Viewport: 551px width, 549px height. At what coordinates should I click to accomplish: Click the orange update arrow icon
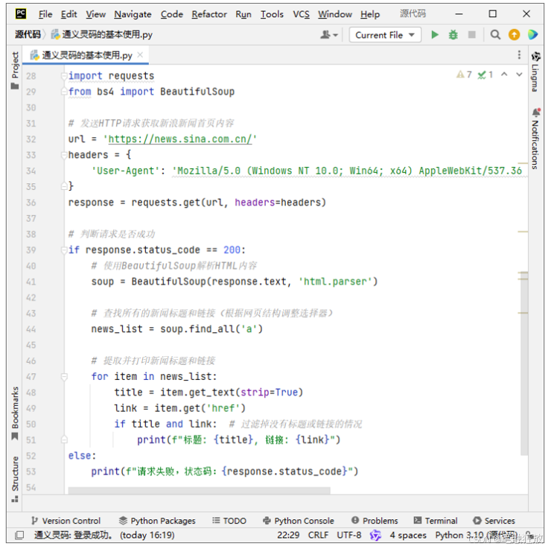(514, 35)
